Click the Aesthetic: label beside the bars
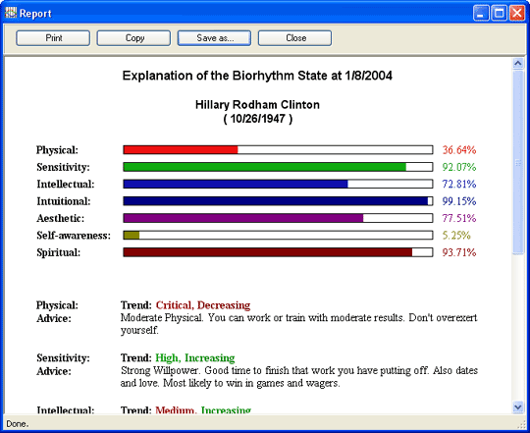This screenshot has height=433, width=530. click(x=61, y=218)
